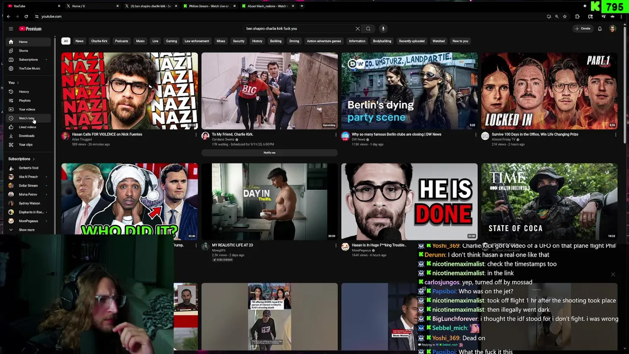Open LOCKED IN Part 1 video thumbnail
Image resolution: width=629 pixels, height=354 pixels.
(549, 90)
